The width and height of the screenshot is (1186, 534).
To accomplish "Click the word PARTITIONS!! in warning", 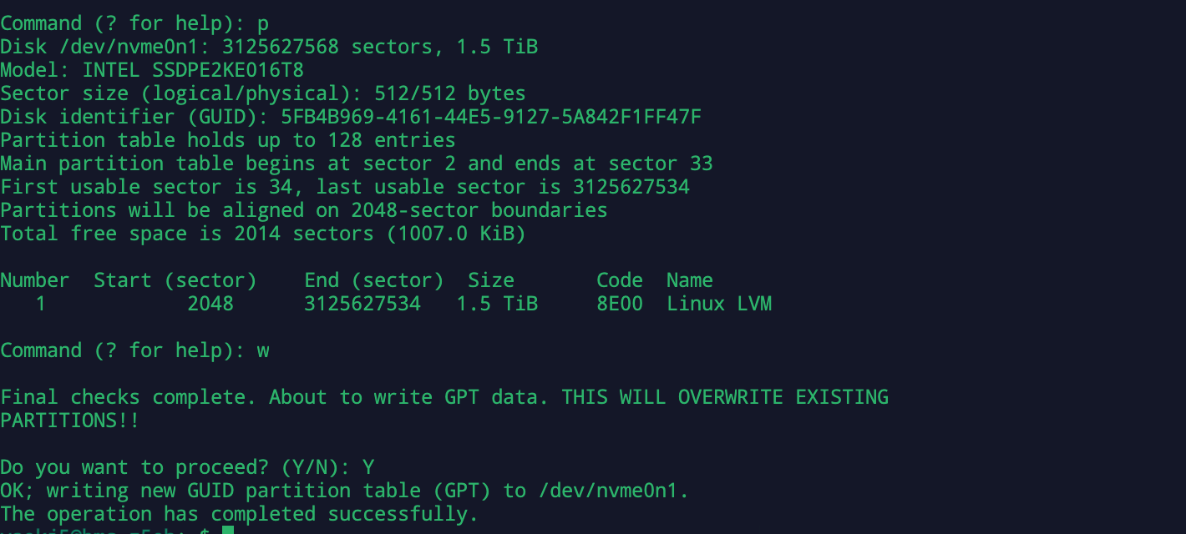I will coord(70,421).
